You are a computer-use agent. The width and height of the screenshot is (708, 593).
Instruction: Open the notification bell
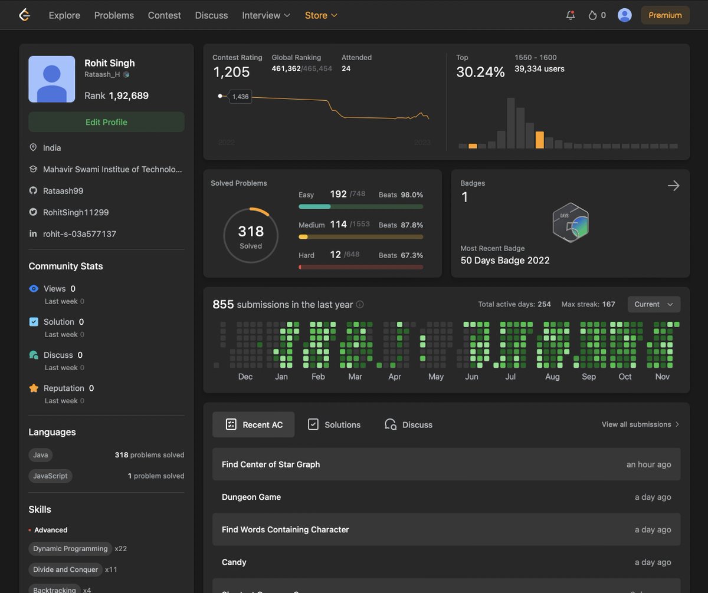570,15
